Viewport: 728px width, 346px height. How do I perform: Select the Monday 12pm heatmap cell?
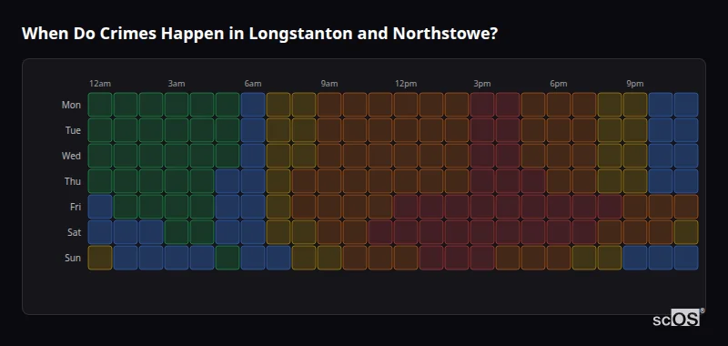coord(406,105)
